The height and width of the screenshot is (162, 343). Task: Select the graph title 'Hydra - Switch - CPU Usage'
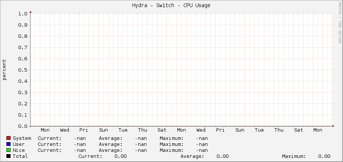coord(171,6)
